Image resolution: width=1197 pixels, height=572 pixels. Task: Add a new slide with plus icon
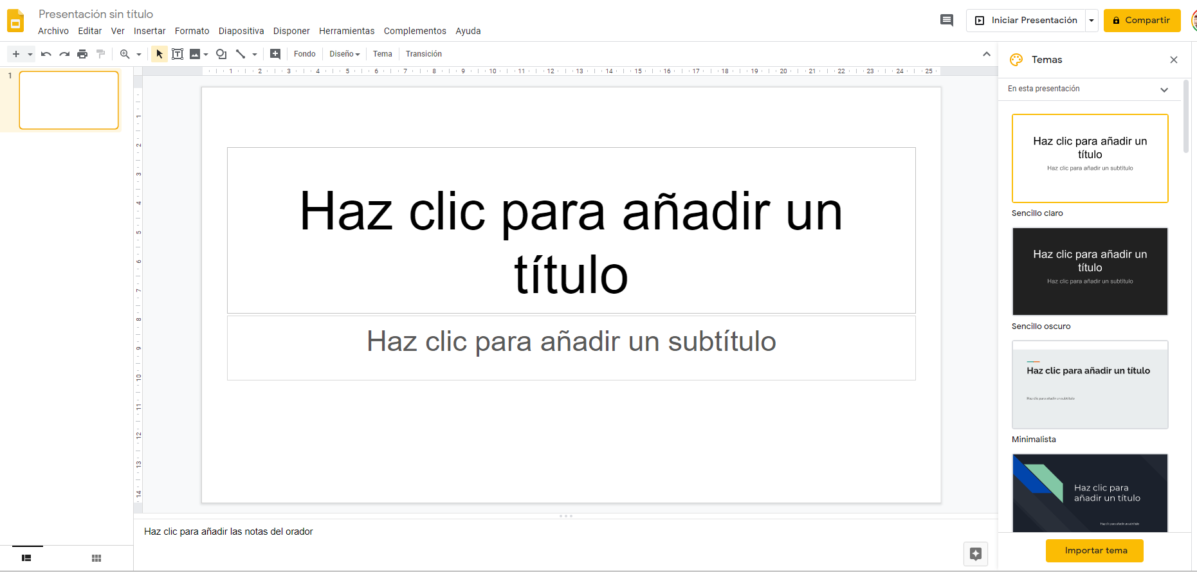[16, 54]
